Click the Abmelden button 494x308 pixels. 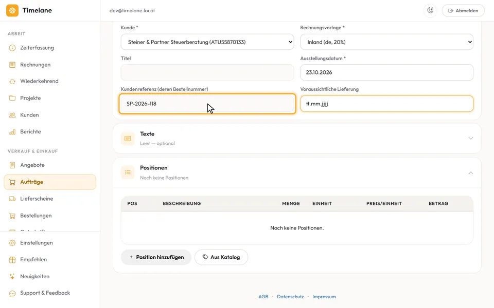point(463,11)
